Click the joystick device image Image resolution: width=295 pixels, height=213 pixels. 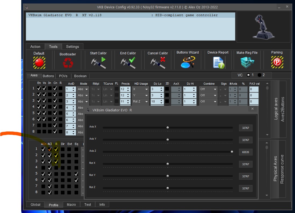tap(263, 27)
